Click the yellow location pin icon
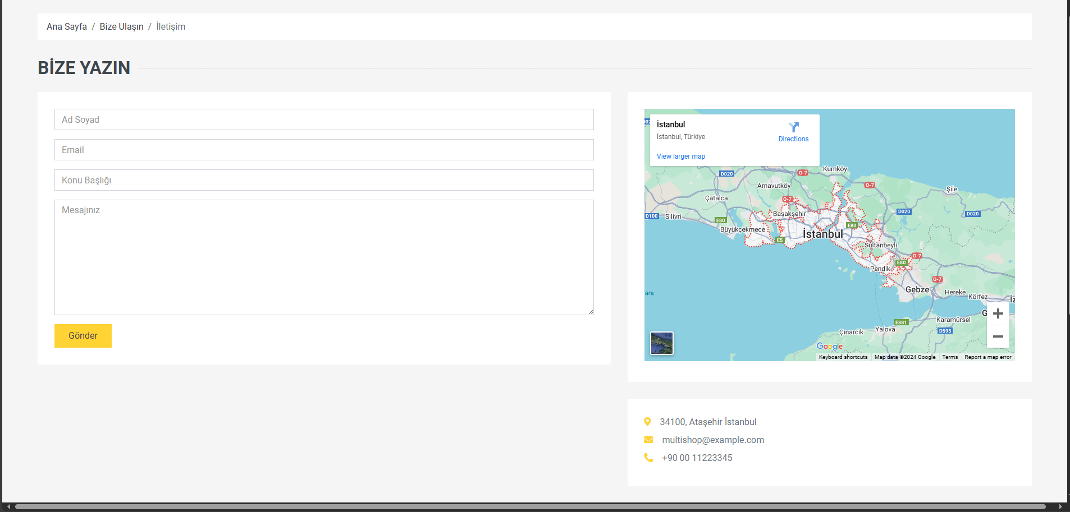Viewport: 1070px width, 512px height. 647,422
